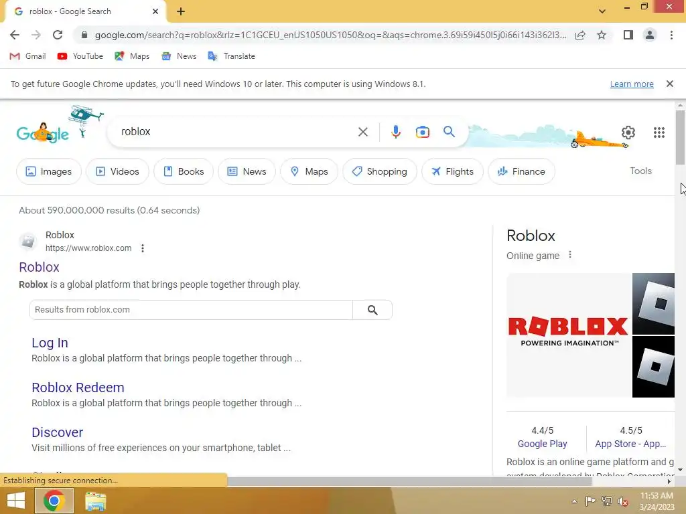Image resolution: width=686 pixels, height=514 pixels.
Task: Open more options beside Online game
Action: pyautogui.click(x=569, y=255)
